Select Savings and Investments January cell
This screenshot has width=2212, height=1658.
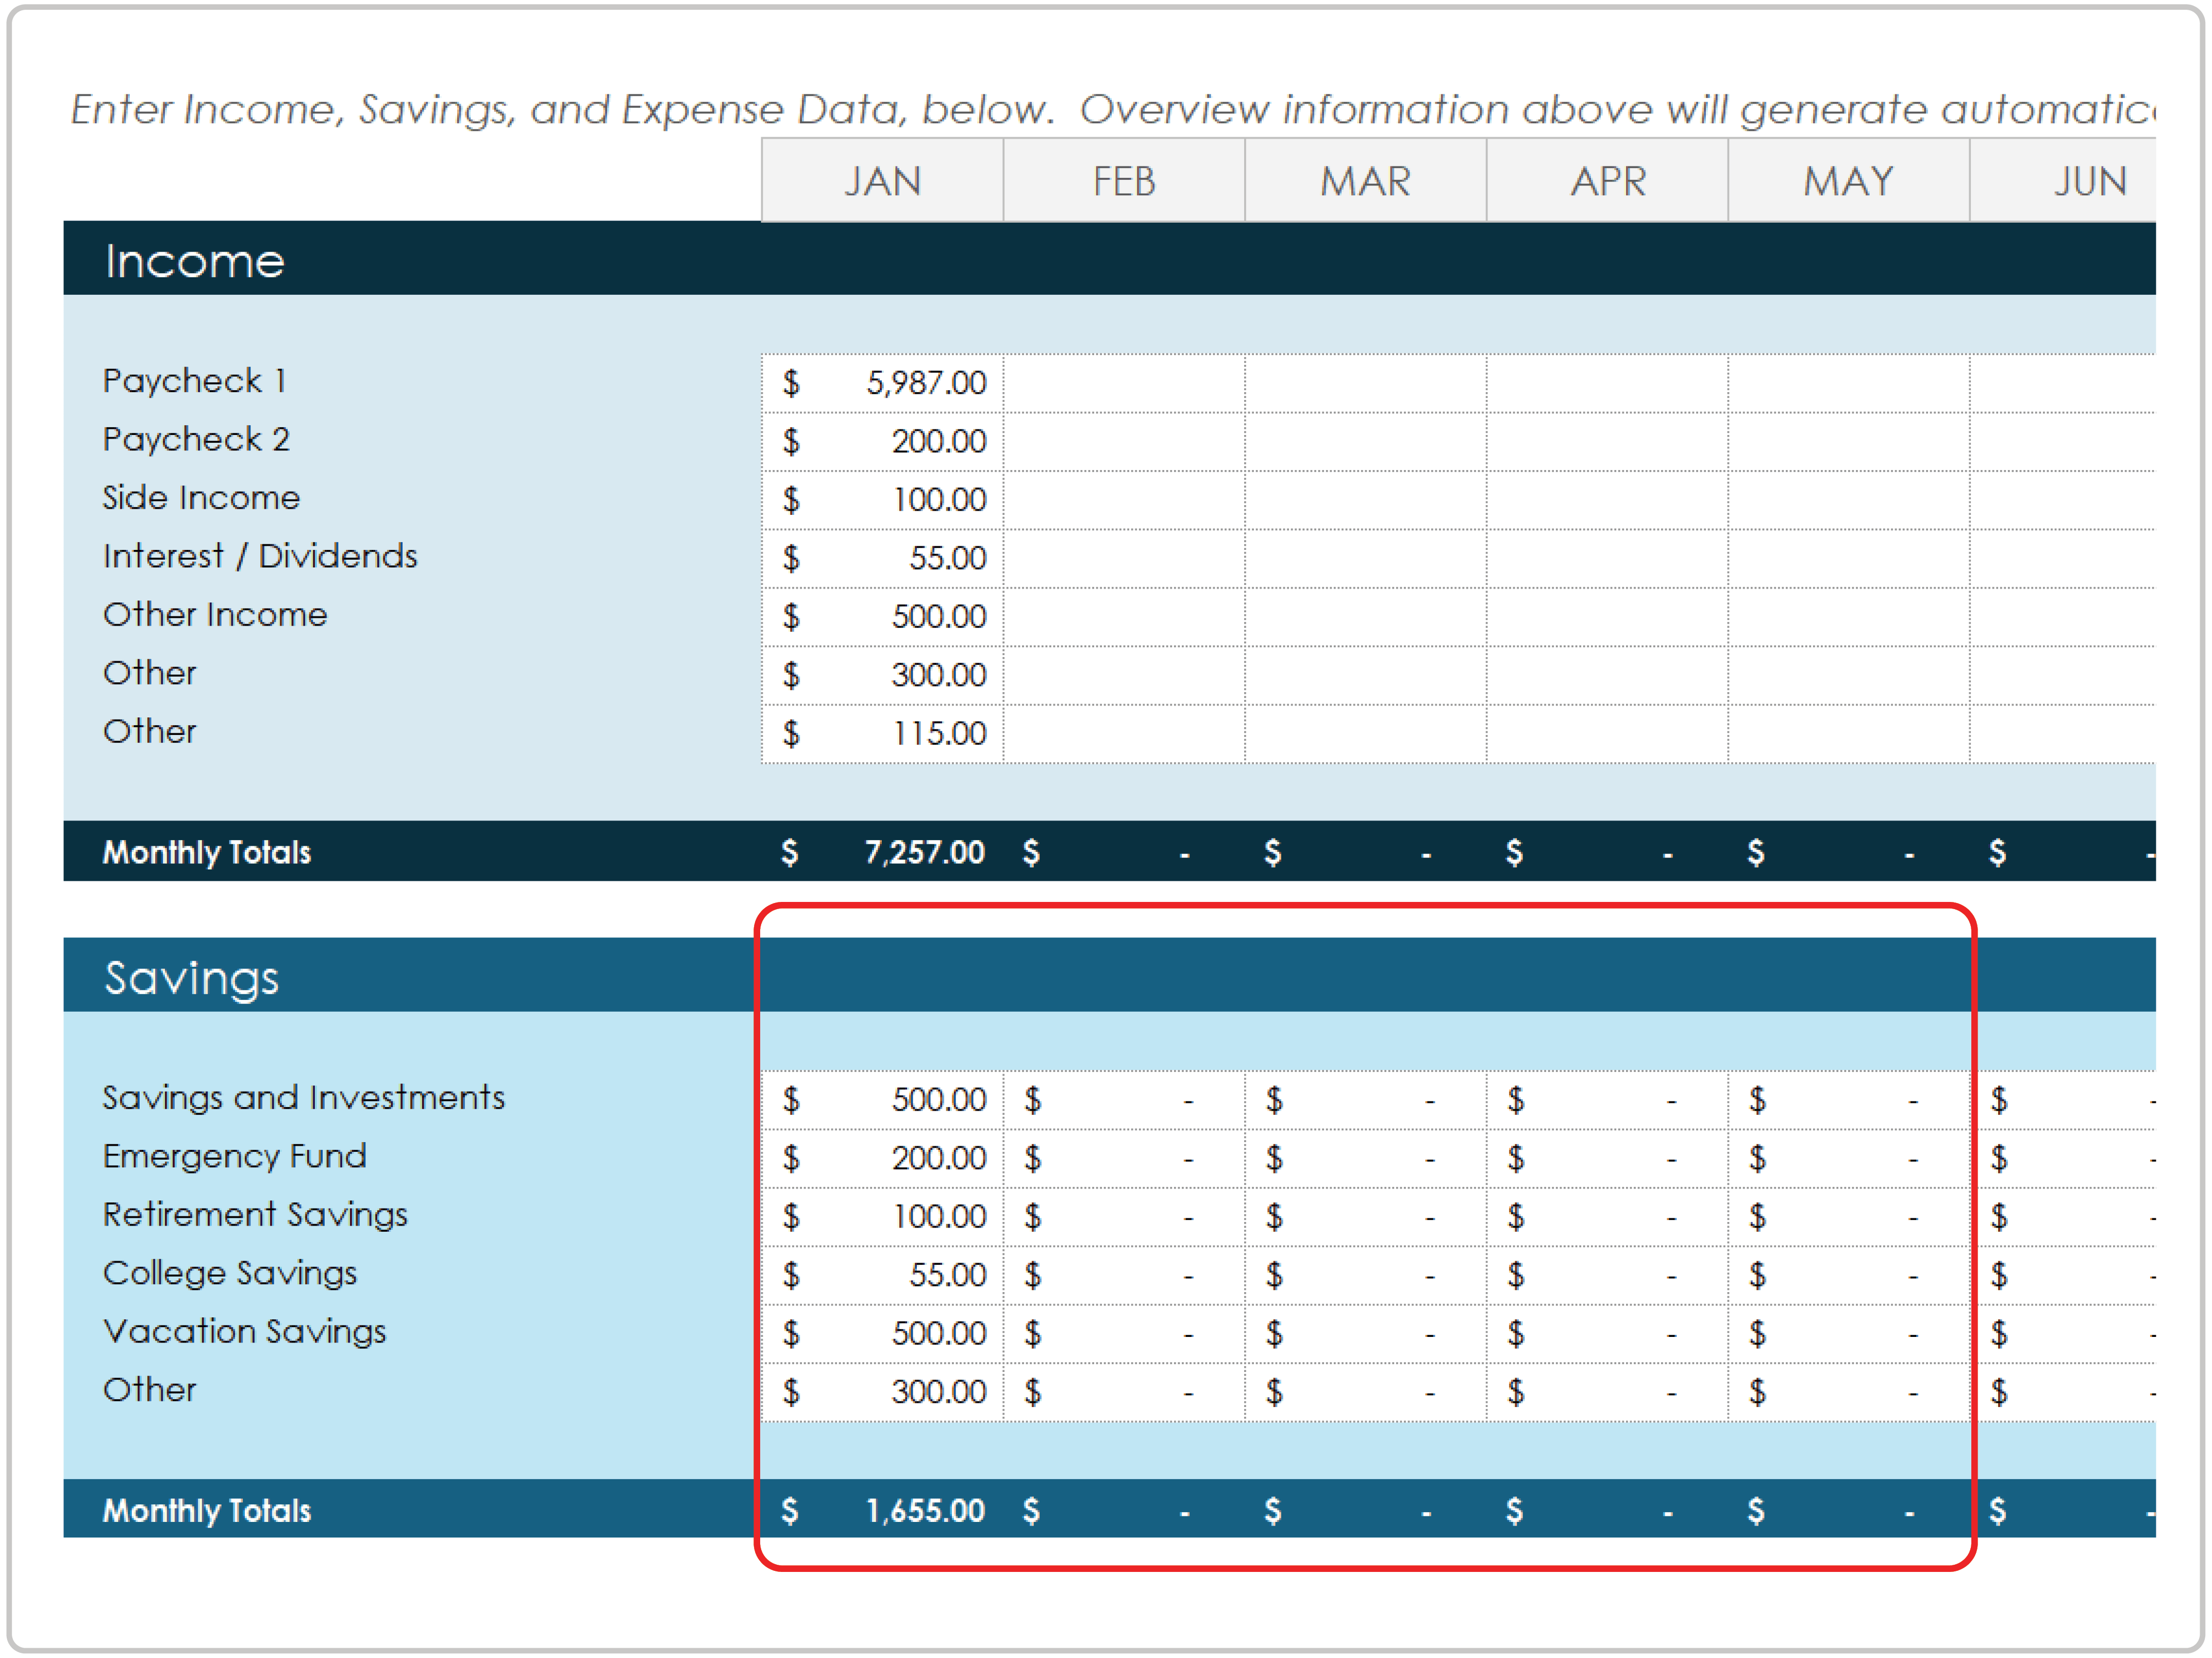[x=882, y=1100]
